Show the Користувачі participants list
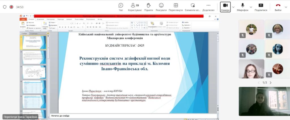This screenshot has height=120, width=290. (135, 7)
